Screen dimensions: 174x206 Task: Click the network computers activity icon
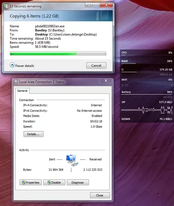point(72,160)
